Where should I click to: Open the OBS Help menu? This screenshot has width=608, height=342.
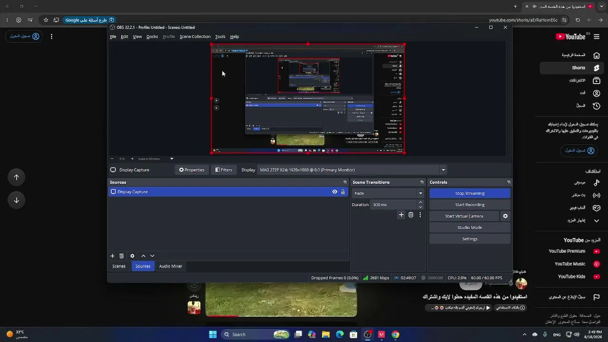tap(235, 37)
